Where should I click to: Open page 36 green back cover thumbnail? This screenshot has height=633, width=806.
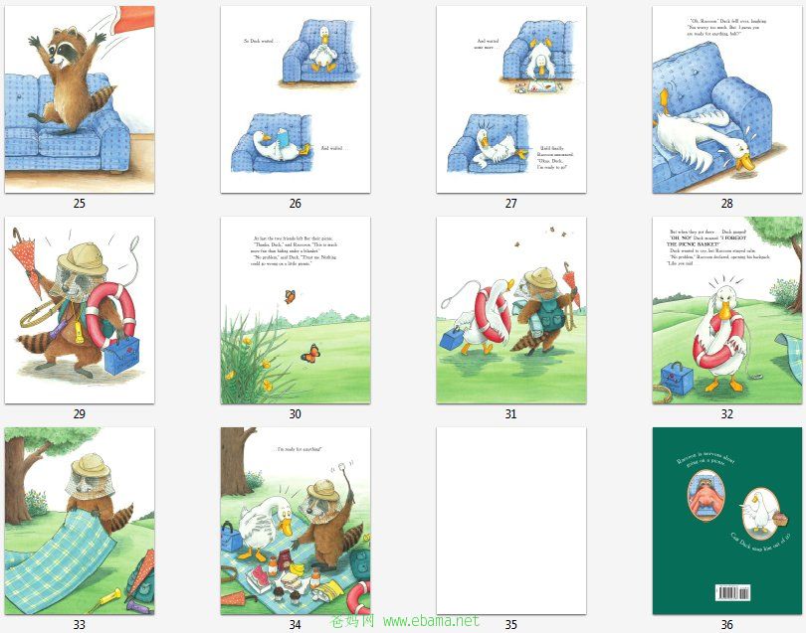tap(727, 521)
